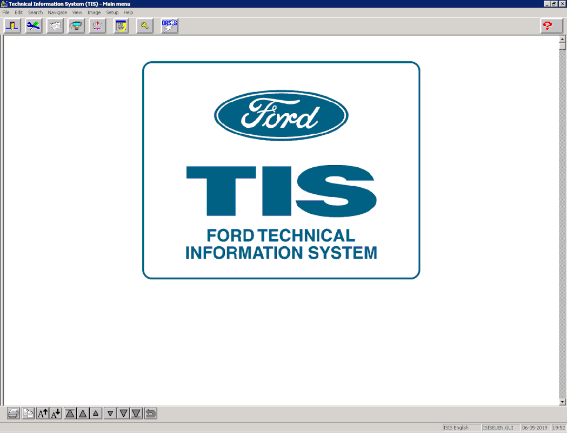Click the 06-05-2019 date in status bar
Viewport: 567px width, 433px height.
(x=536, y=428)
